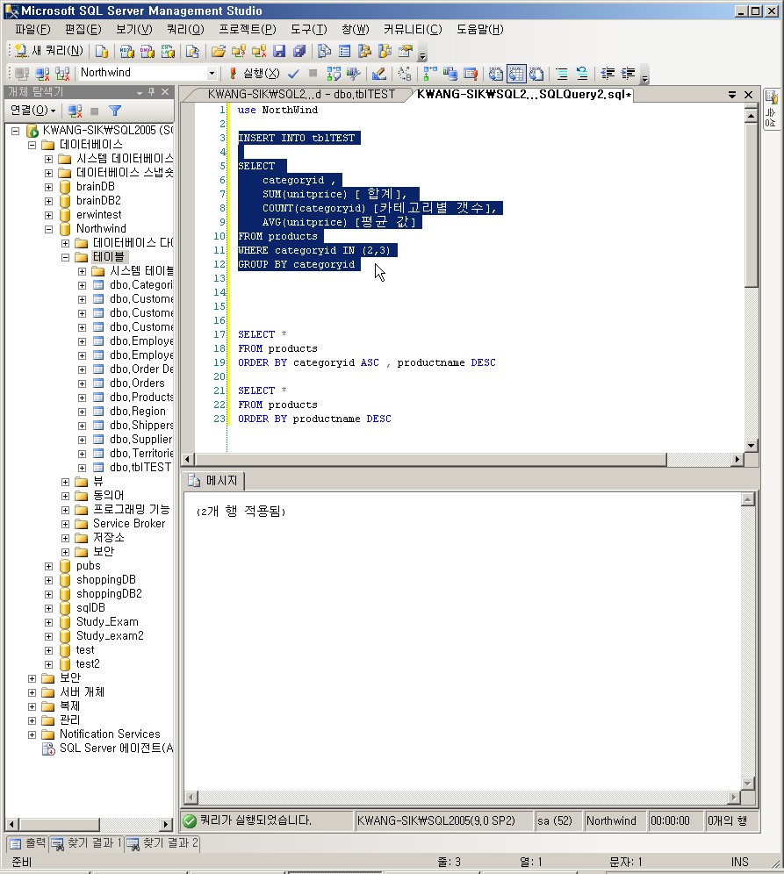Open the 연결(O) connect dropdown
Screen dimensions: 784x874
32,111
